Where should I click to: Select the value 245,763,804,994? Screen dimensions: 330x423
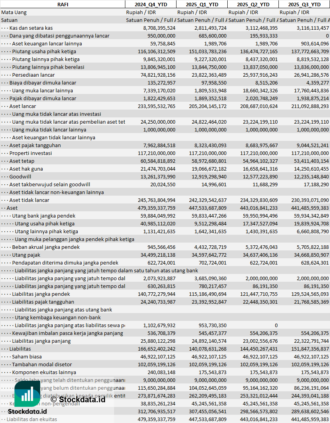click(x=157, y=200)
